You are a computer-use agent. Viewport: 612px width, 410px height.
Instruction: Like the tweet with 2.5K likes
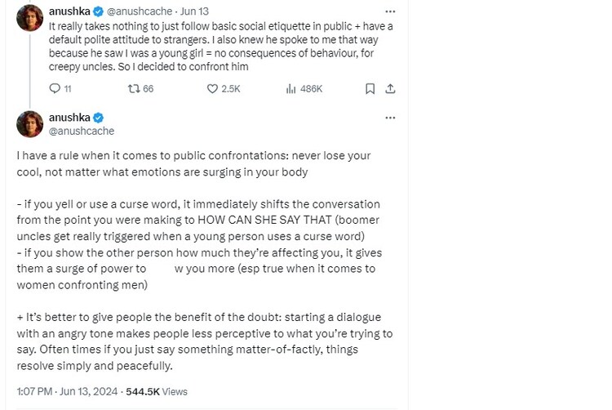click(x=212, y=88)
